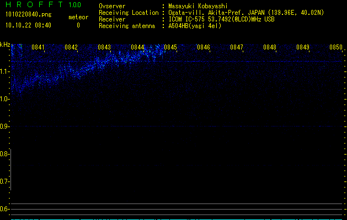Click the 0848 time marker
Viewport: 347px width, 220px height.
click(x=270, y=47)
